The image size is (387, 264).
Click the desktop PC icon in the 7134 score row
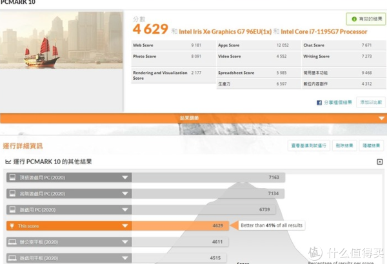[x=12, y=194]
